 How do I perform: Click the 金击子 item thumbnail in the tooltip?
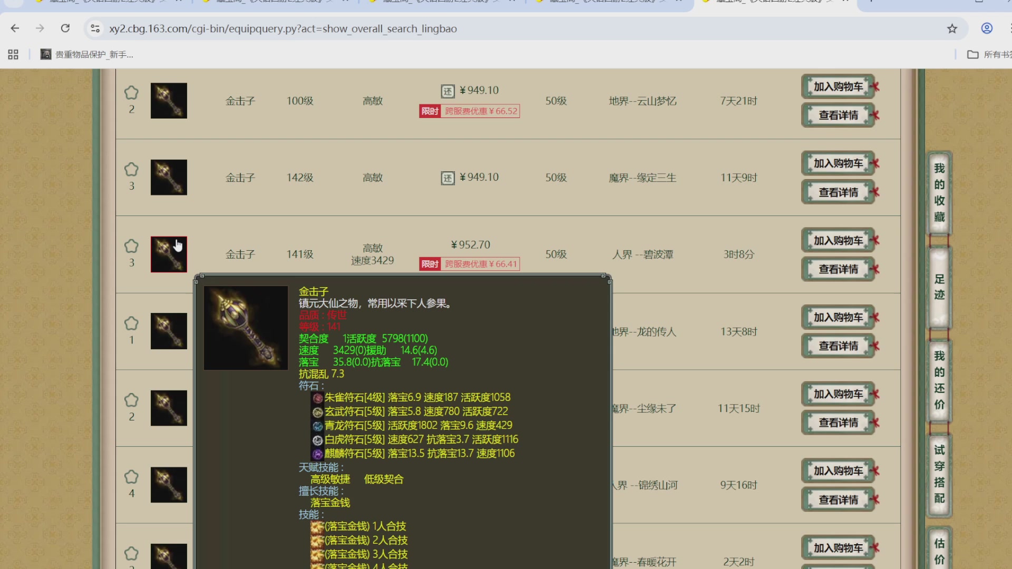point(245,327)
